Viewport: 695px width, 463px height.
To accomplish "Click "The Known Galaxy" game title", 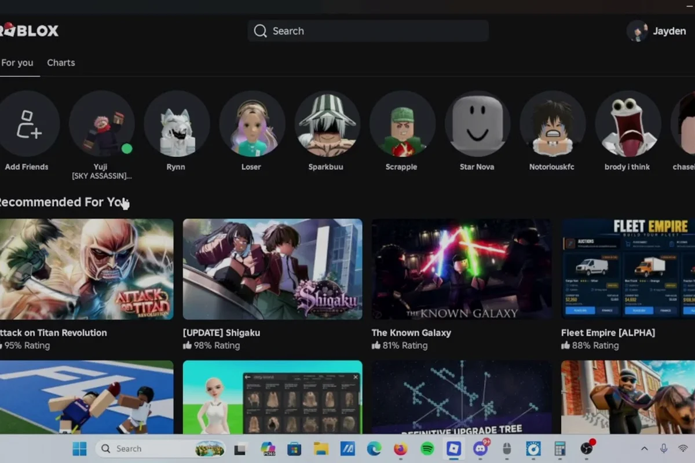I will 411,333.
